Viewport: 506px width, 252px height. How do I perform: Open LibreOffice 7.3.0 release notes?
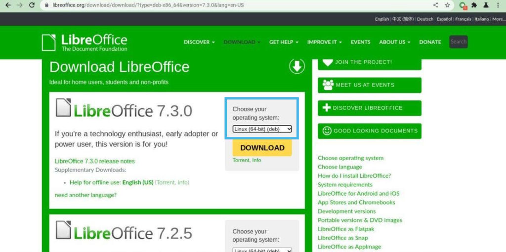pos(94,161)
